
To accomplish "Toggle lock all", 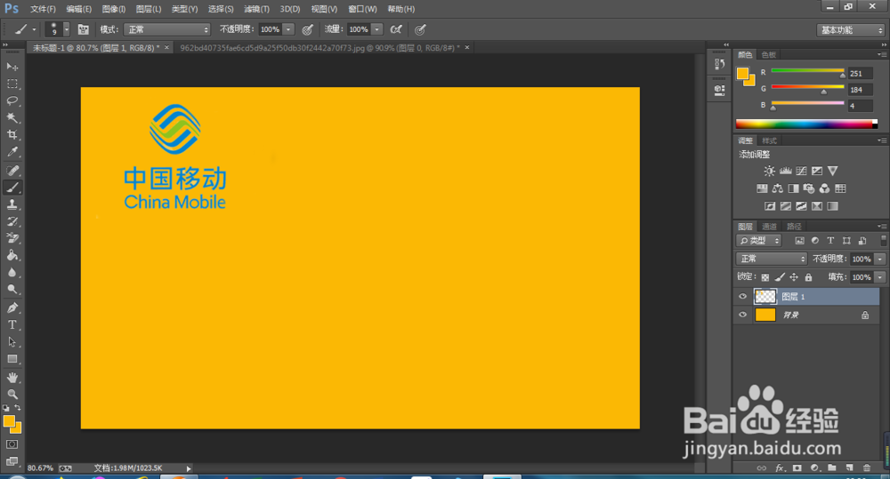I will pos(808,277).
